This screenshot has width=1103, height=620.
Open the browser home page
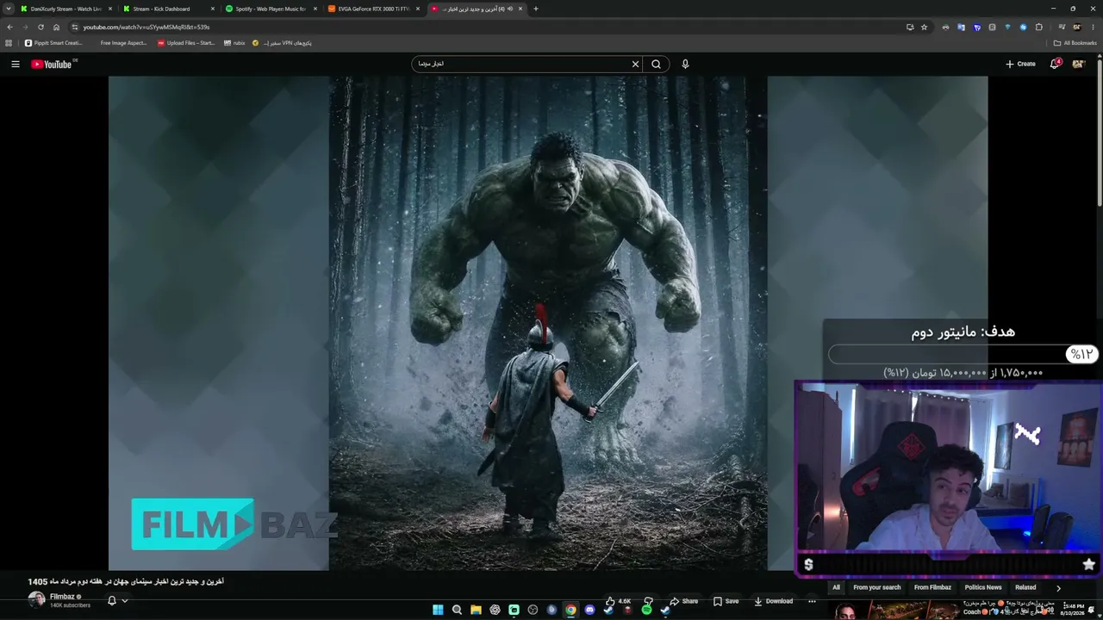pos(56,27)
